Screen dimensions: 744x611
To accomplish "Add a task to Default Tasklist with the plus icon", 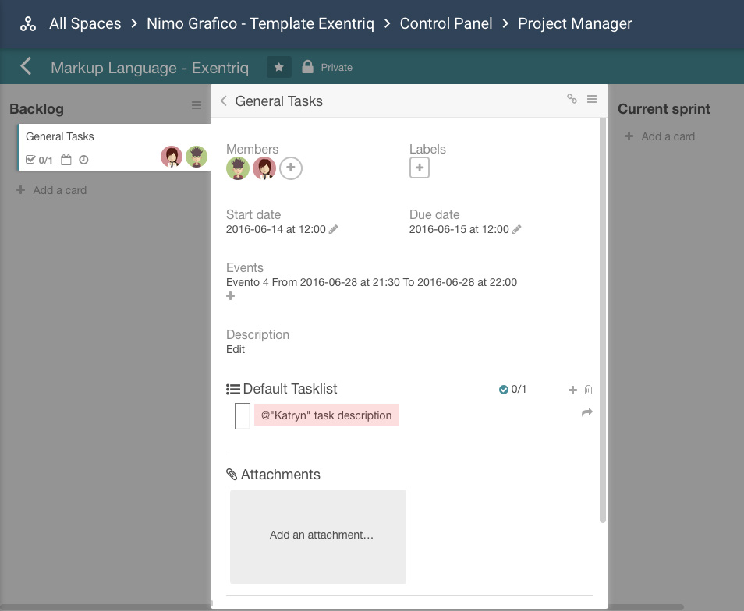I will 572,390.
